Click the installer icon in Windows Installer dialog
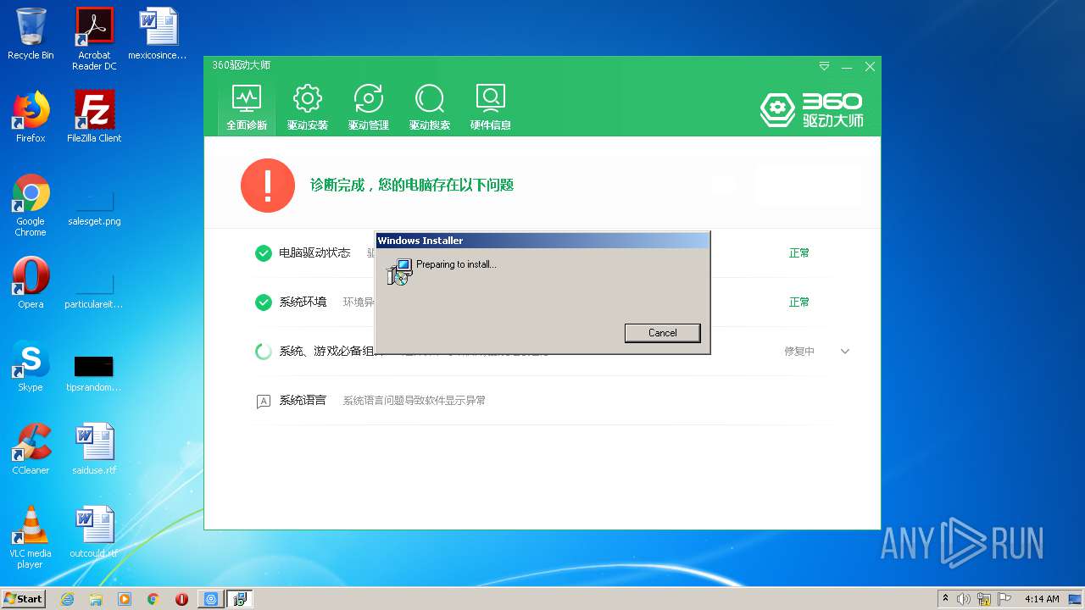The width and height of the screenshot is (1085, 610). 398,271
